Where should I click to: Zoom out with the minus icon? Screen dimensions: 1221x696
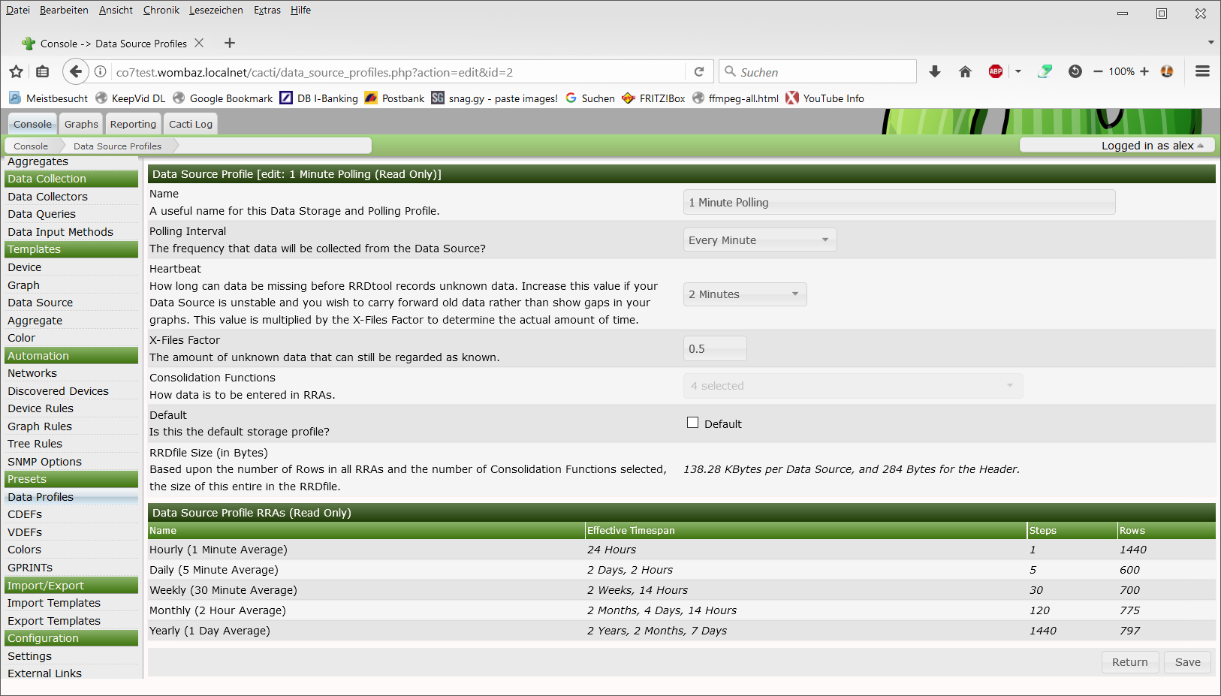pyautogui.click(x=1098, y=71)
